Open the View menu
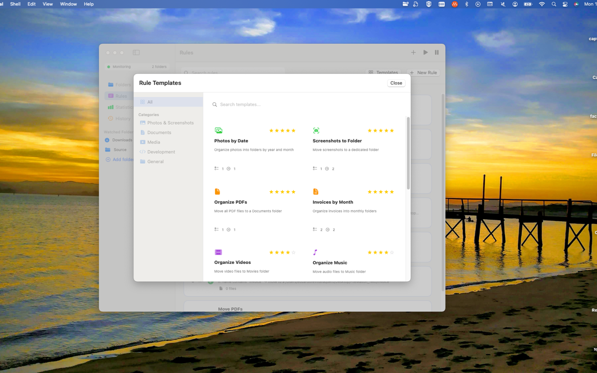 (47, 4)
